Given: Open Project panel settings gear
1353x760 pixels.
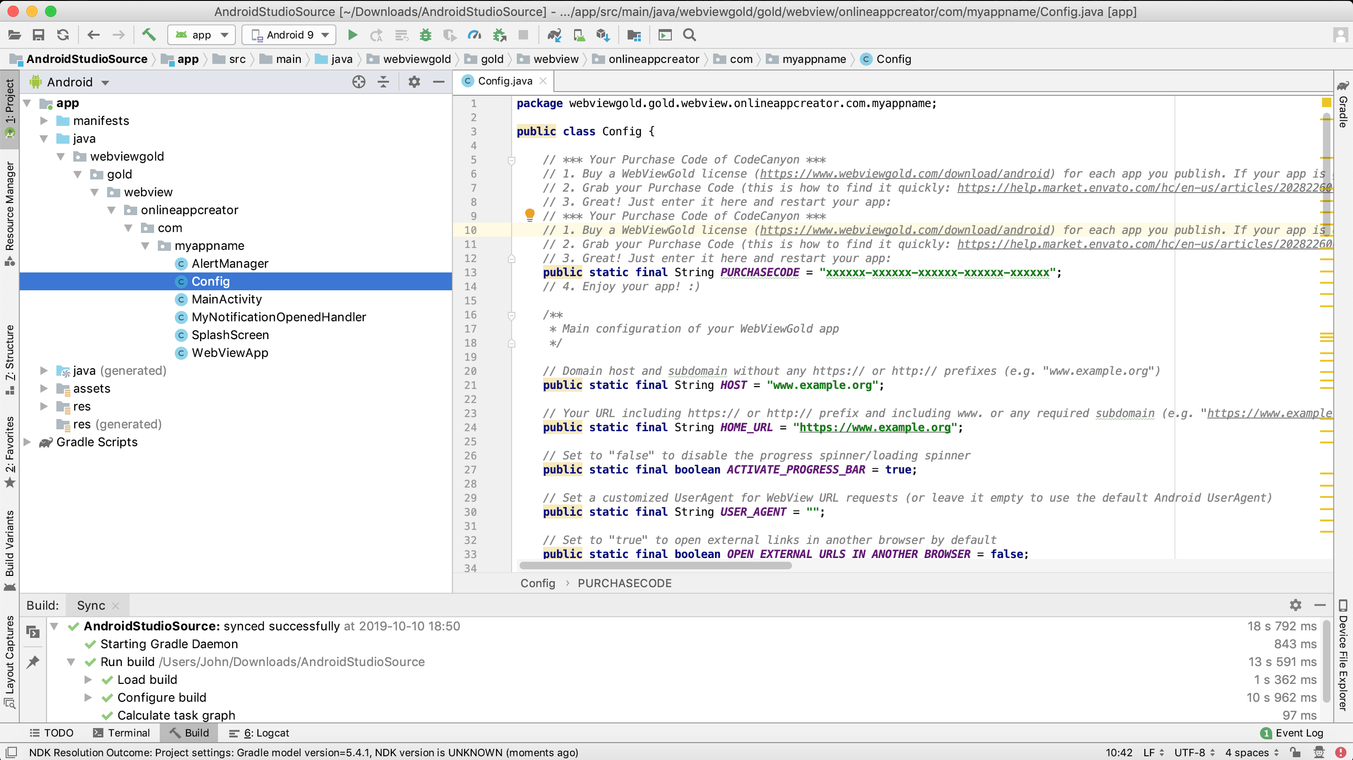Looking at the screenshot, I should (x=414, y=82).
